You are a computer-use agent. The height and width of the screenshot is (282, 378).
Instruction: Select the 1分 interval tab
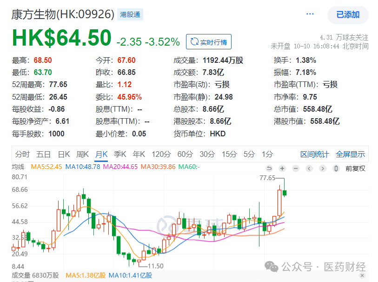[267, 154]
